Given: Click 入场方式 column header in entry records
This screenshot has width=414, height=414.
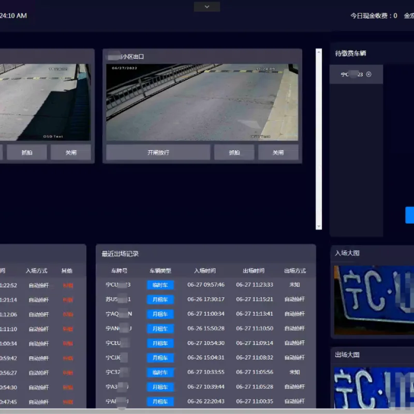Looking at the screenshot, I should coord(37,271).
